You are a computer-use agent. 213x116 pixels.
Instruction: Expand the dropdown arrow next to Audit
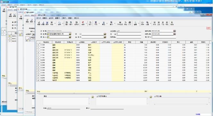[86, 23]
